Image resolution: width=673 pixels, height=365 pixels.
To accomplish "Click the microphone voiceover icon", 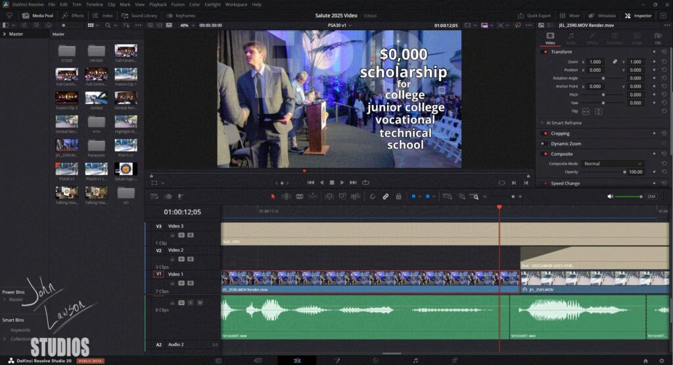I will (x=180, y=197).
